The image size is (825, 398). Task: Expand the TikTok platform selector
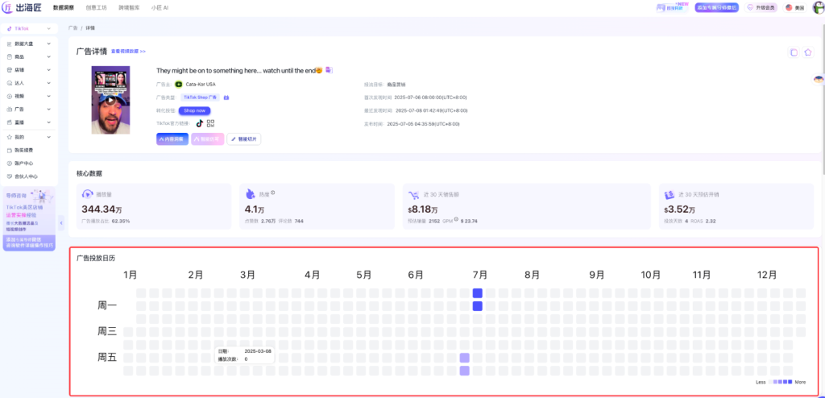28,28
